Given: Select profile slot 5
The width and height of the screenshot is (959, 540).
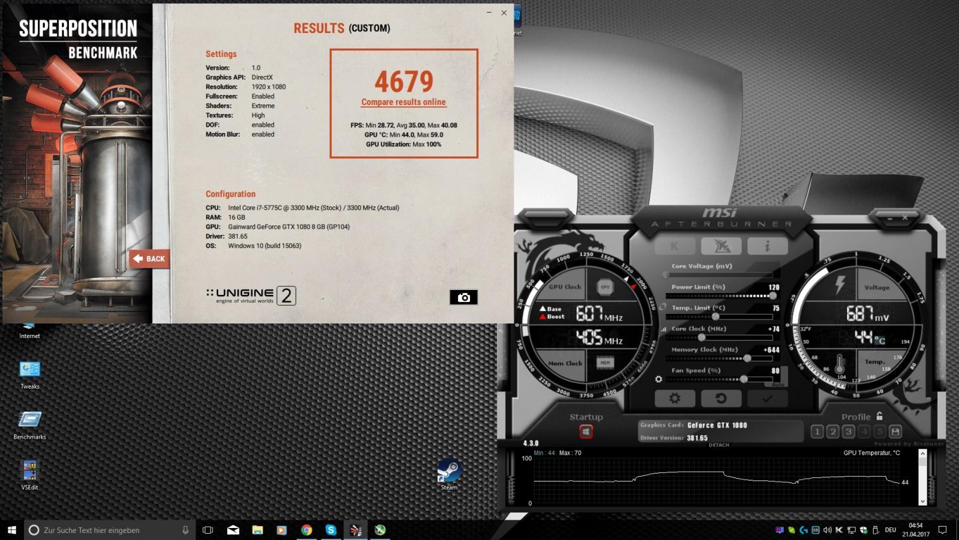Looking at the screenshot, I should tap(879, 432).
